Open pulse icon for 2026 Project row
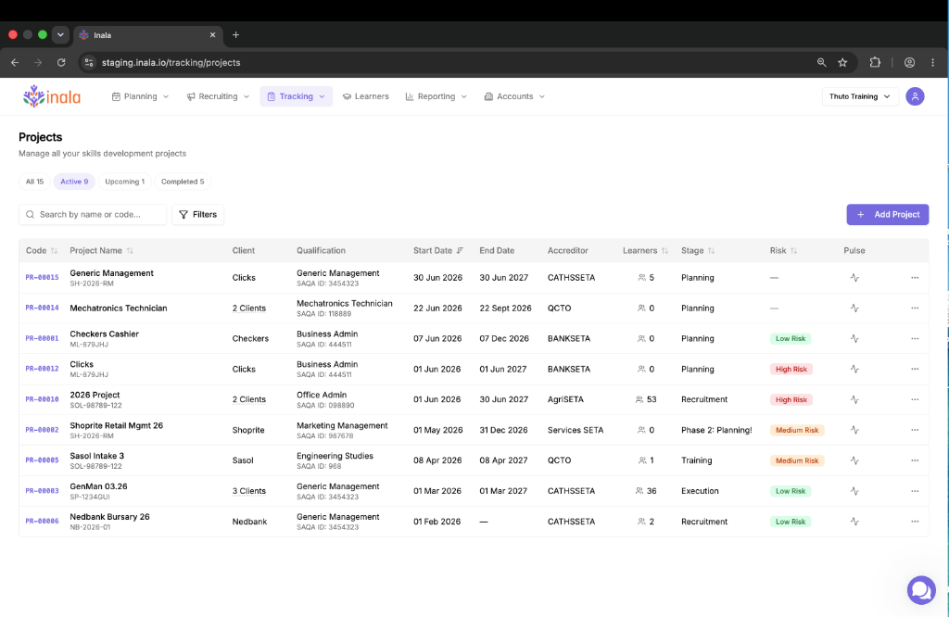The height and width of the screenshot is (617, 949). (x=854, y=399)
